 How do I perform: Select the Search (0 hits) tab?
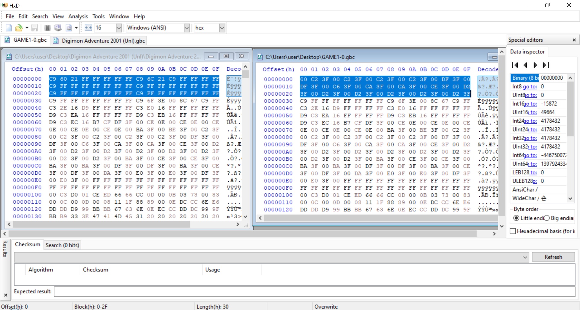[x=62, y=245]
